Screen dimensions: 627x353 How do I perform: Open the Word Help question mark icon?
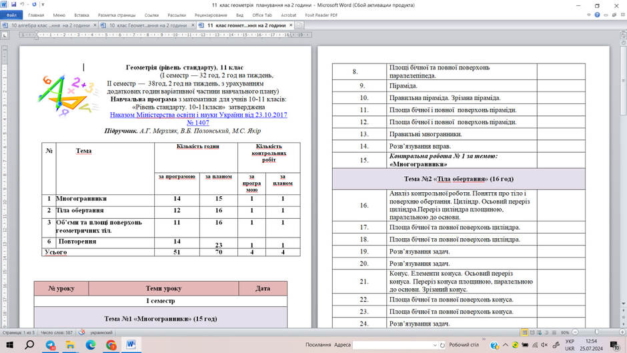pos(597,15)
